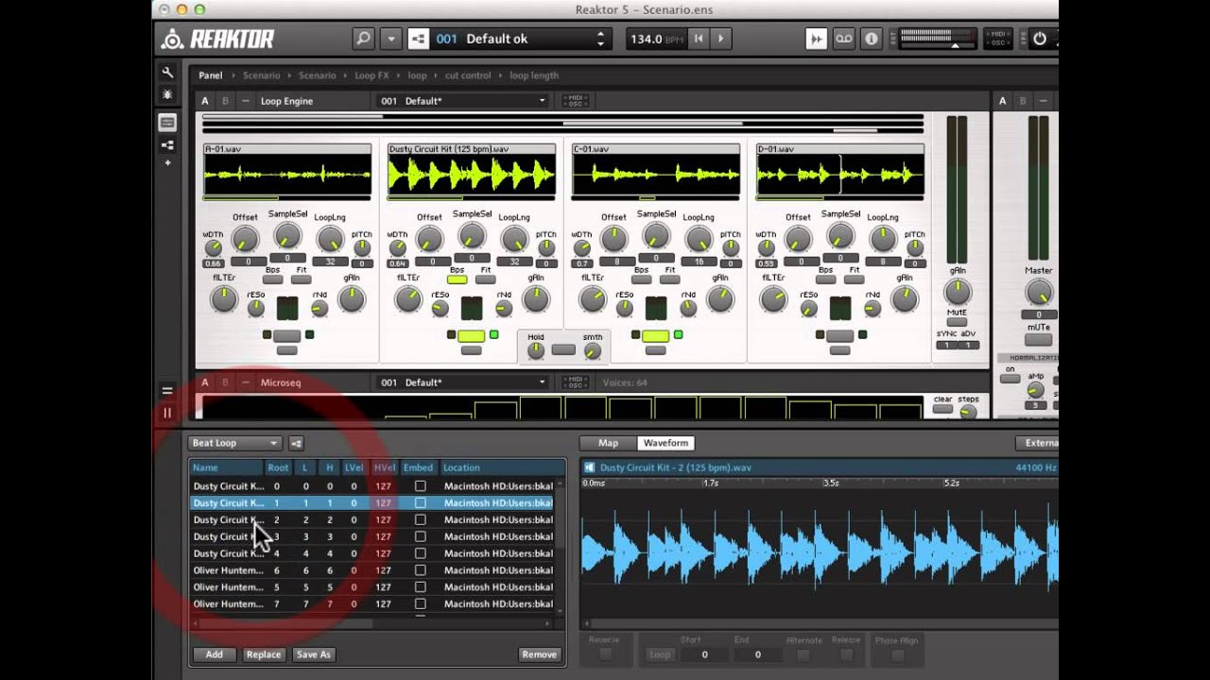Click the Replace button

(x=264, y=654)
